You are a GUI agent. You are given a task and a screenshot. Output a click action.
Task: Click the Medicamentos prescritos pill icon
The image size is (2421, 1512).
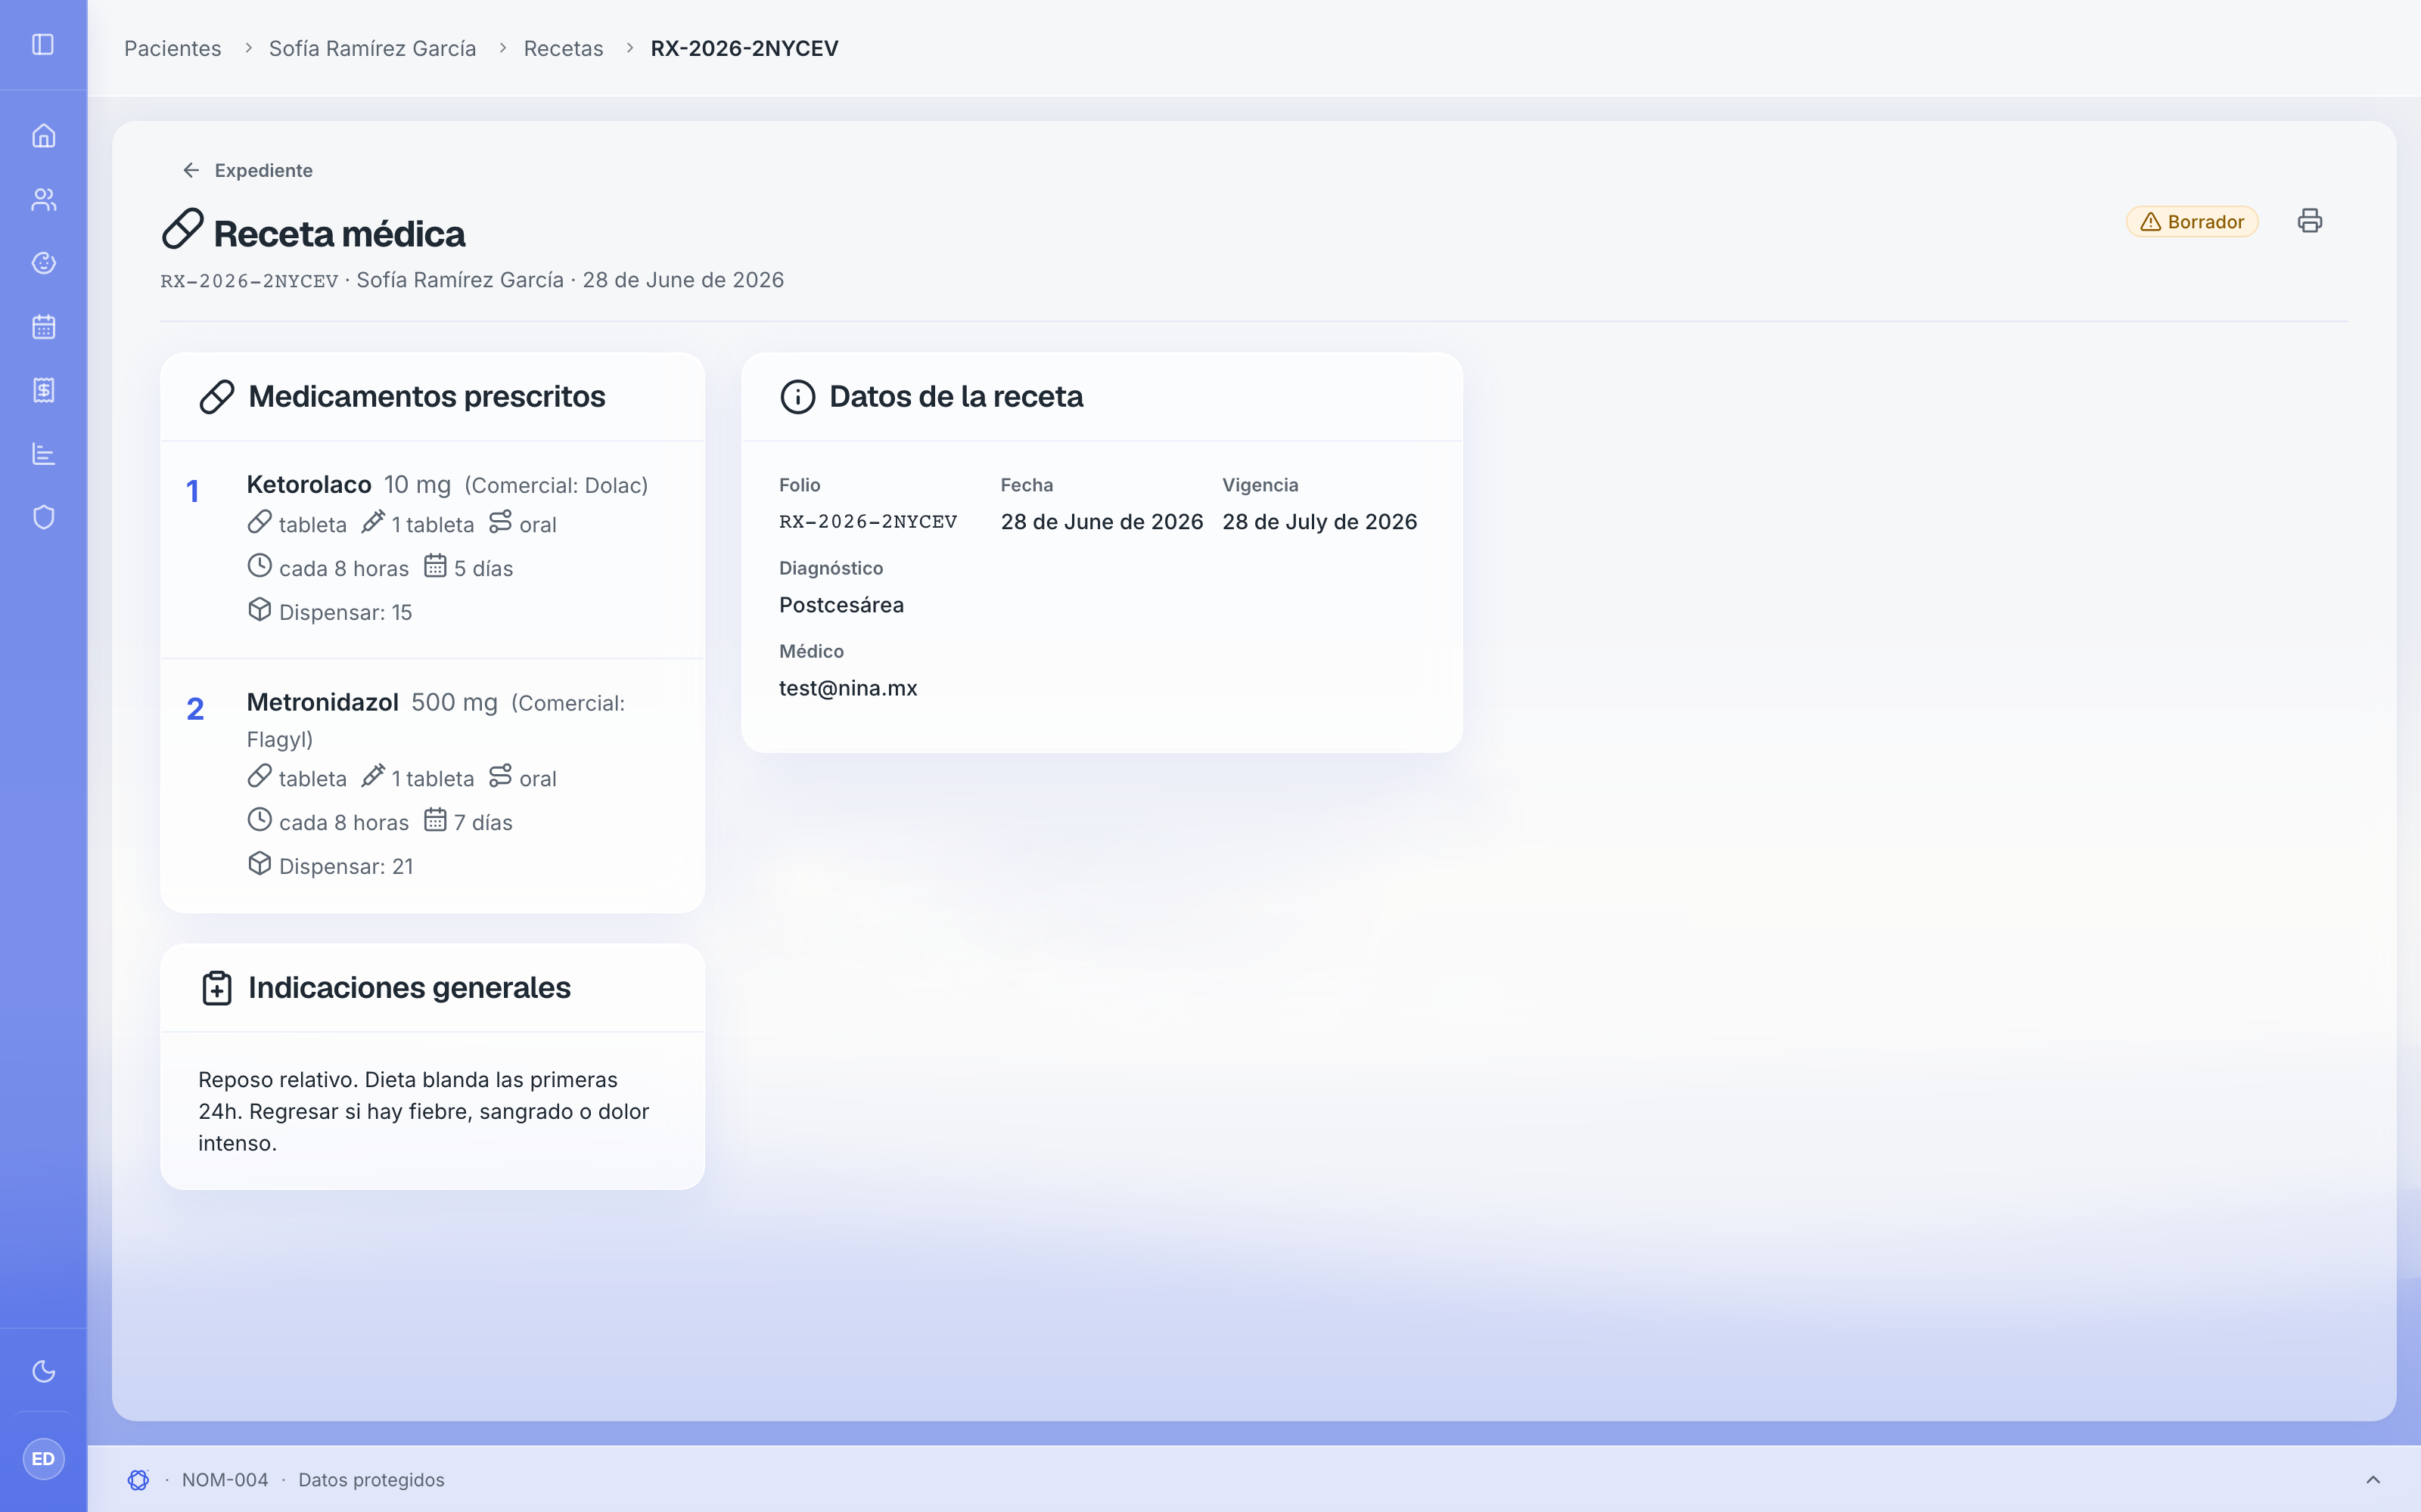tap(217, 397)
